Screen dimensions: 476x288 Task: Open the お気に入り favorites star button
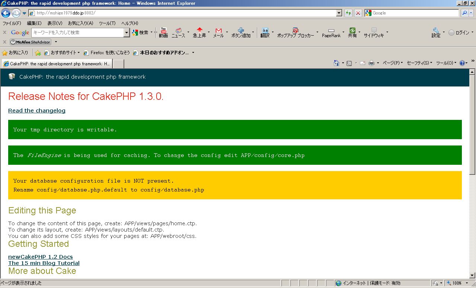15,53
